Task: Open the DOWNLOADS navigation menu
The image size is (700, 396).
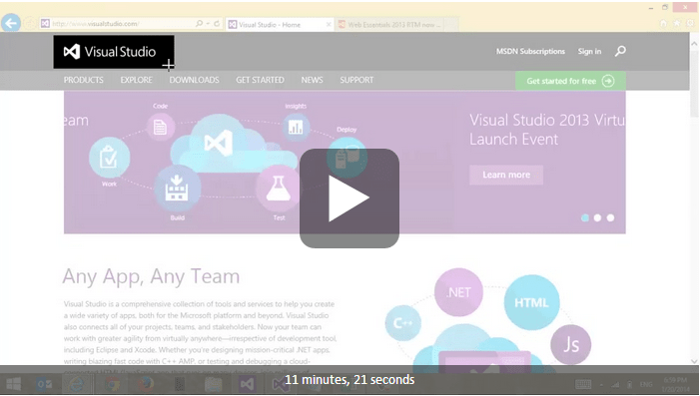Action: pyautogui.click(x=194, y=80)
